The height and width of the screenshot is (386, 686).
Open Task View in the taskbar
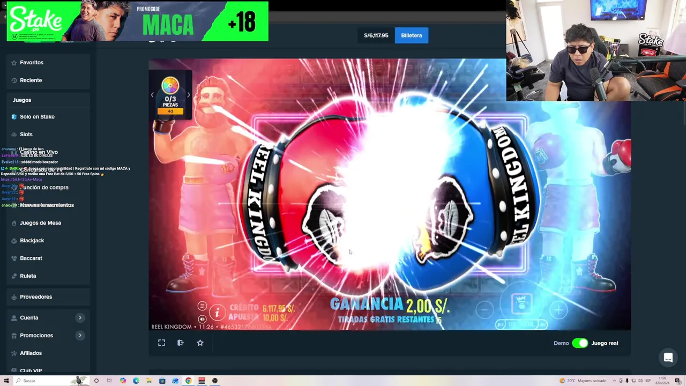109,381
